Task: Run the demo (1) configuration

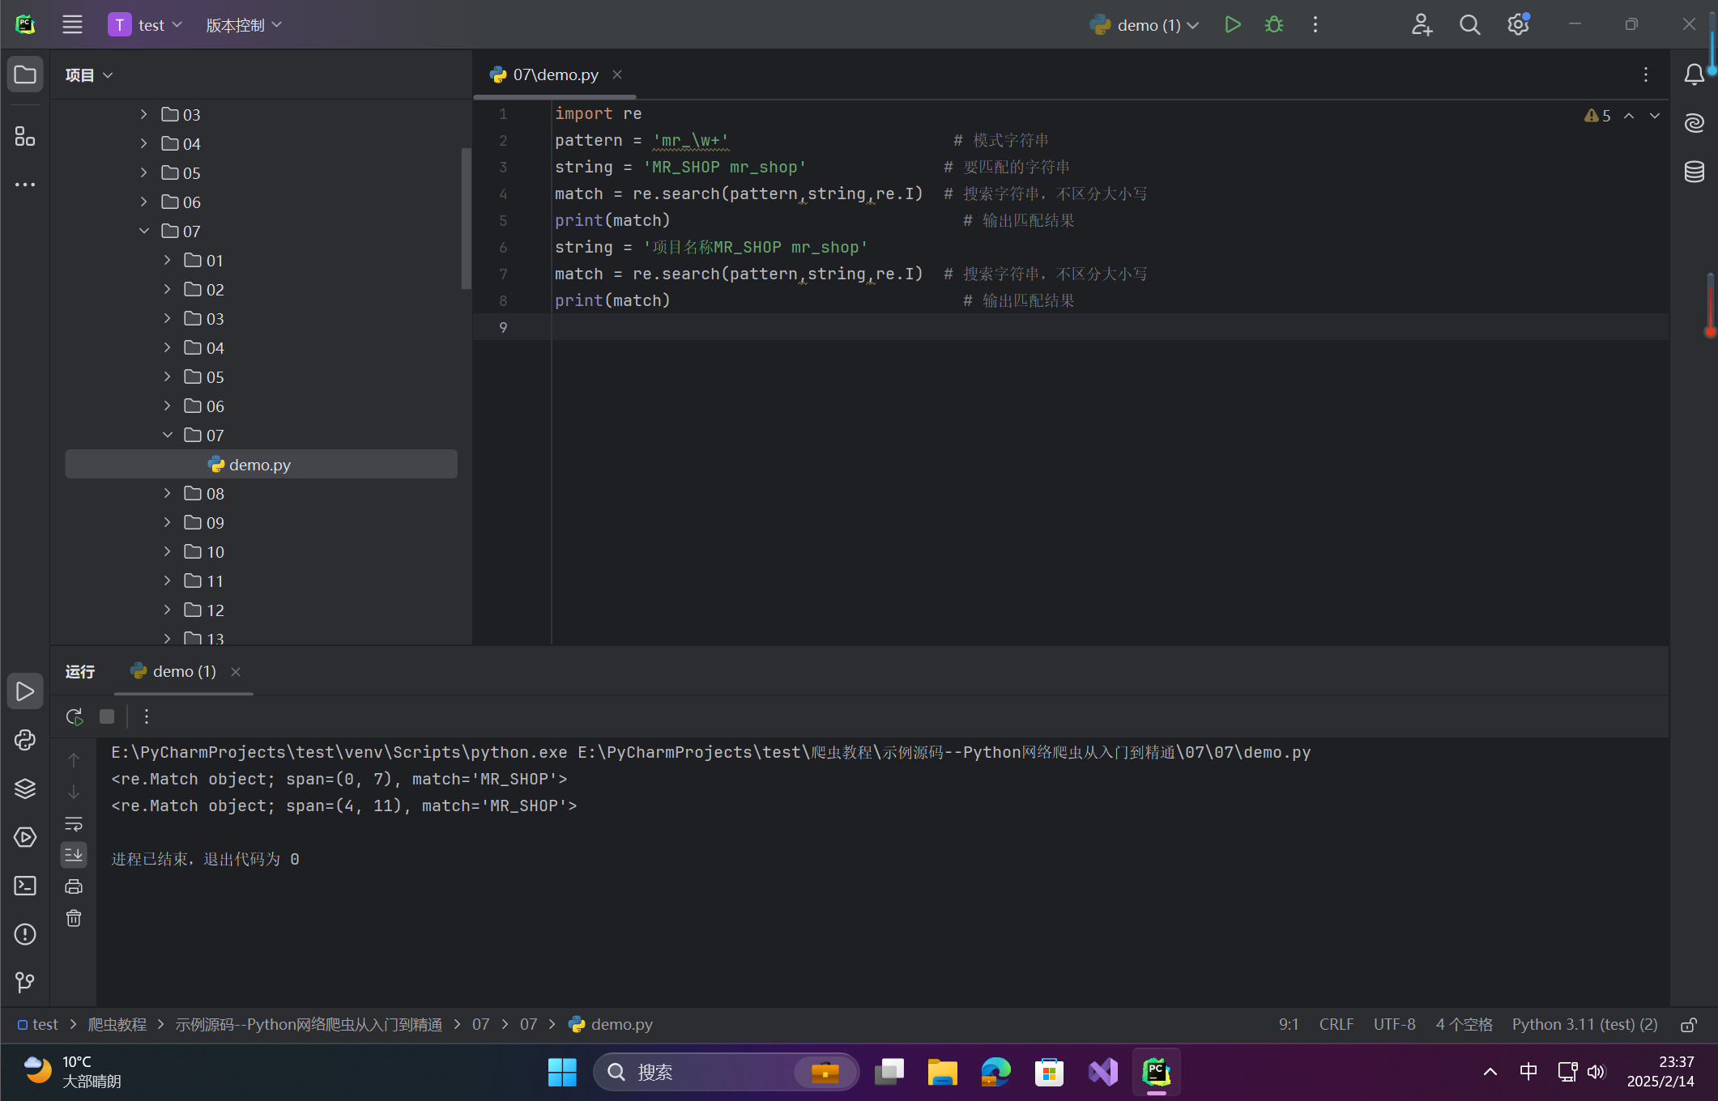Action: (x=1232, y=25)
